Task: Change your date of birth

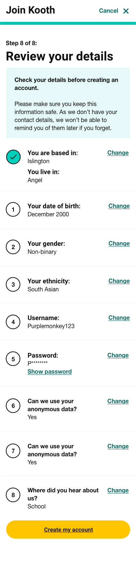Action: 119,206
